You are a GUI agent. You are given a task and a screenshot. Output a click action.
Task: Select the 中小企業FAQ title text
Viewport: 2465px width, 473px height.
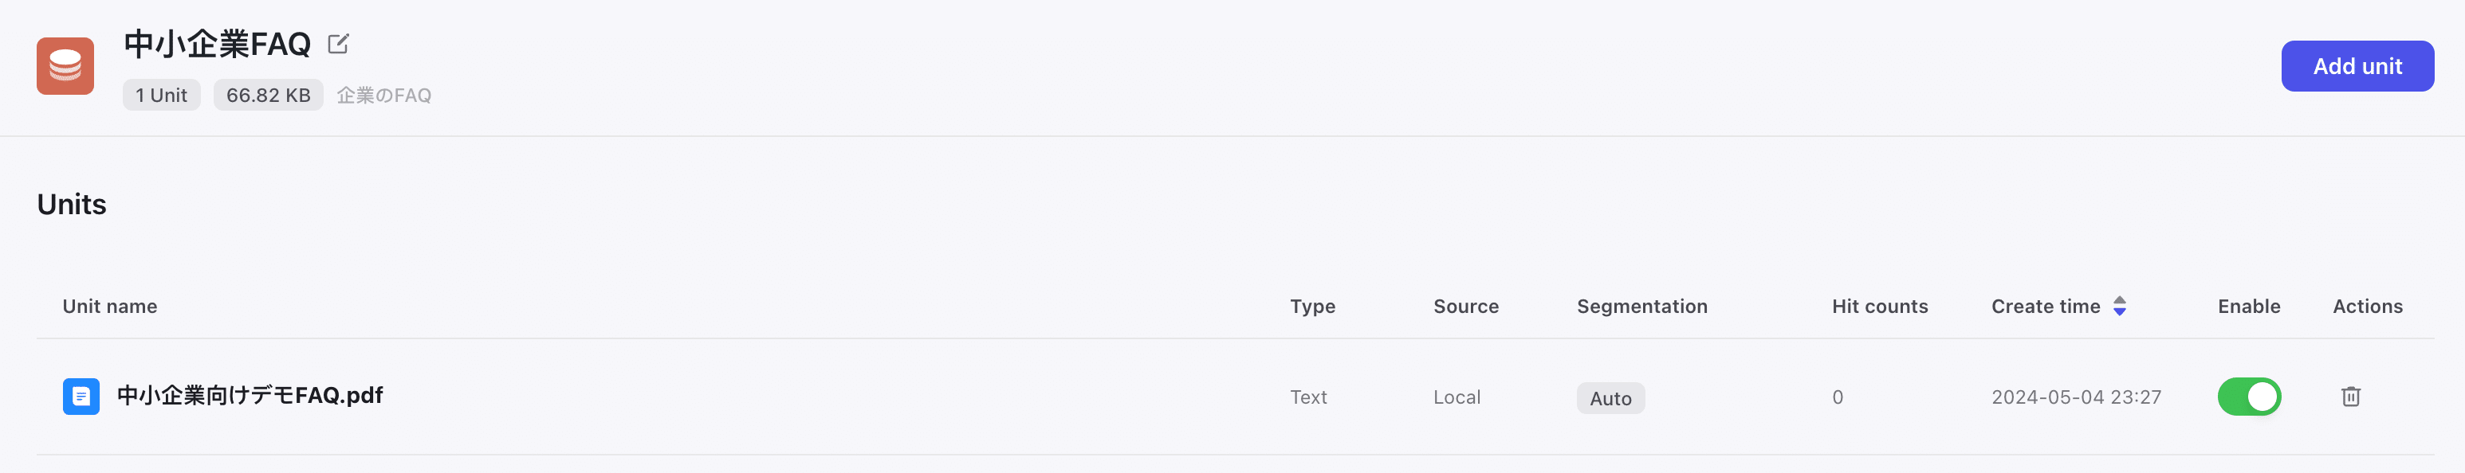coord(217,44)
